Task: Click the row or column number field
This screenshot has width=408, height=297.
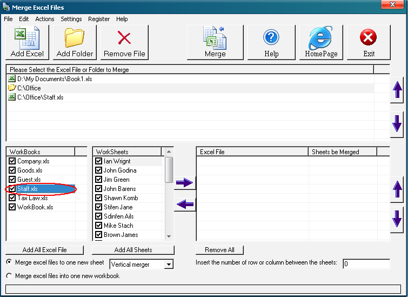Action: (366, 264)
